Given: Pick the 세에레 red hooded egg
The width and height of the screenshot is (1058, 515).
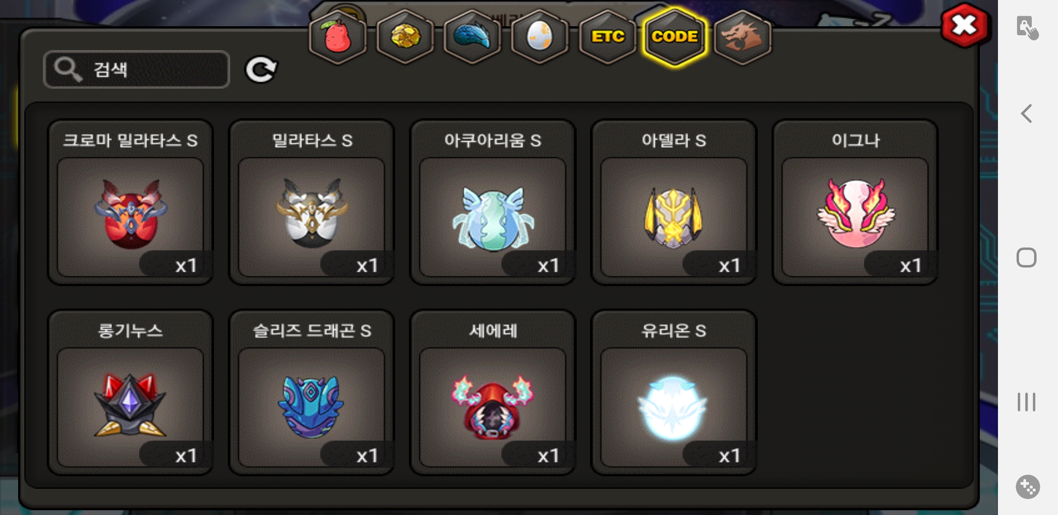Looking at the screenshot, I should [x=492, y=392].
